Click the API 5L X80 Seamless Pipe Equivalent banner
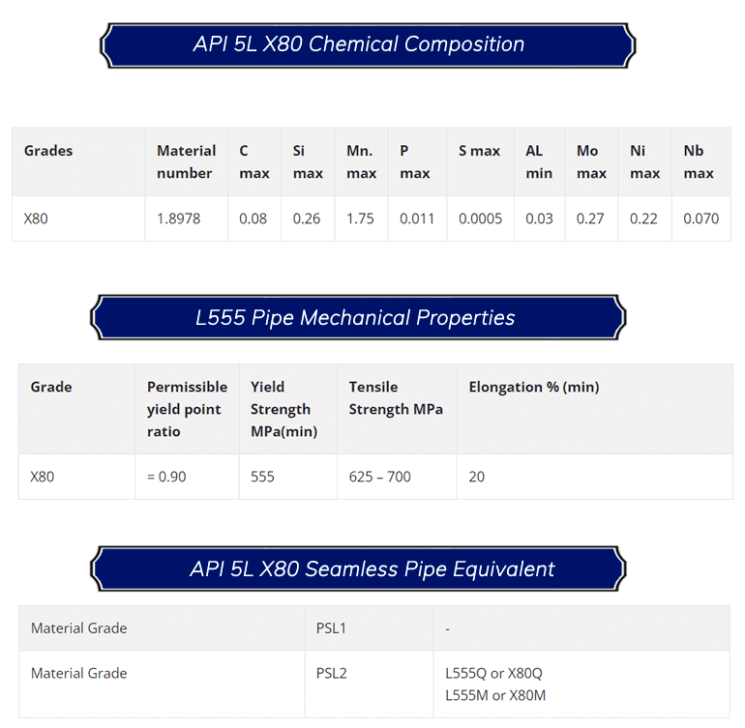745x728 pixels. (x=358, y=568)
